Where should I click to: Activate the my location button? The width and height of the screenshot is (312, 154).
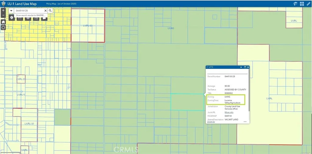3,27
